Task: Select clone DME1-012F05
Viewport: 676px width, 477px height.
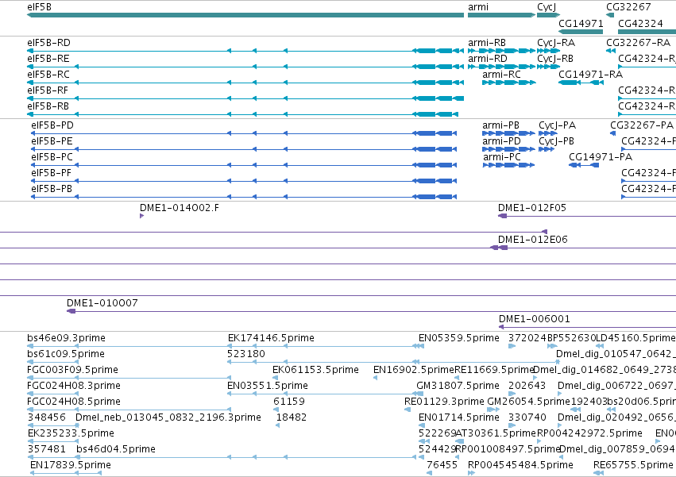Action: pyautogui.click(x=532, y=208)
